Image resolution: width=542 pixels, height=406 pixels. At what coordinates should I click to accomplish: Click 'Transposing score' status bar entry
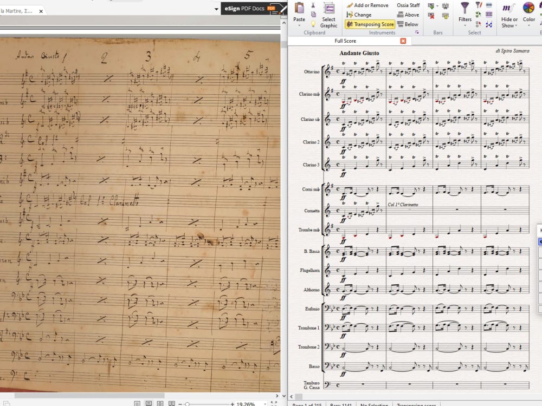[x=416, y=404]
